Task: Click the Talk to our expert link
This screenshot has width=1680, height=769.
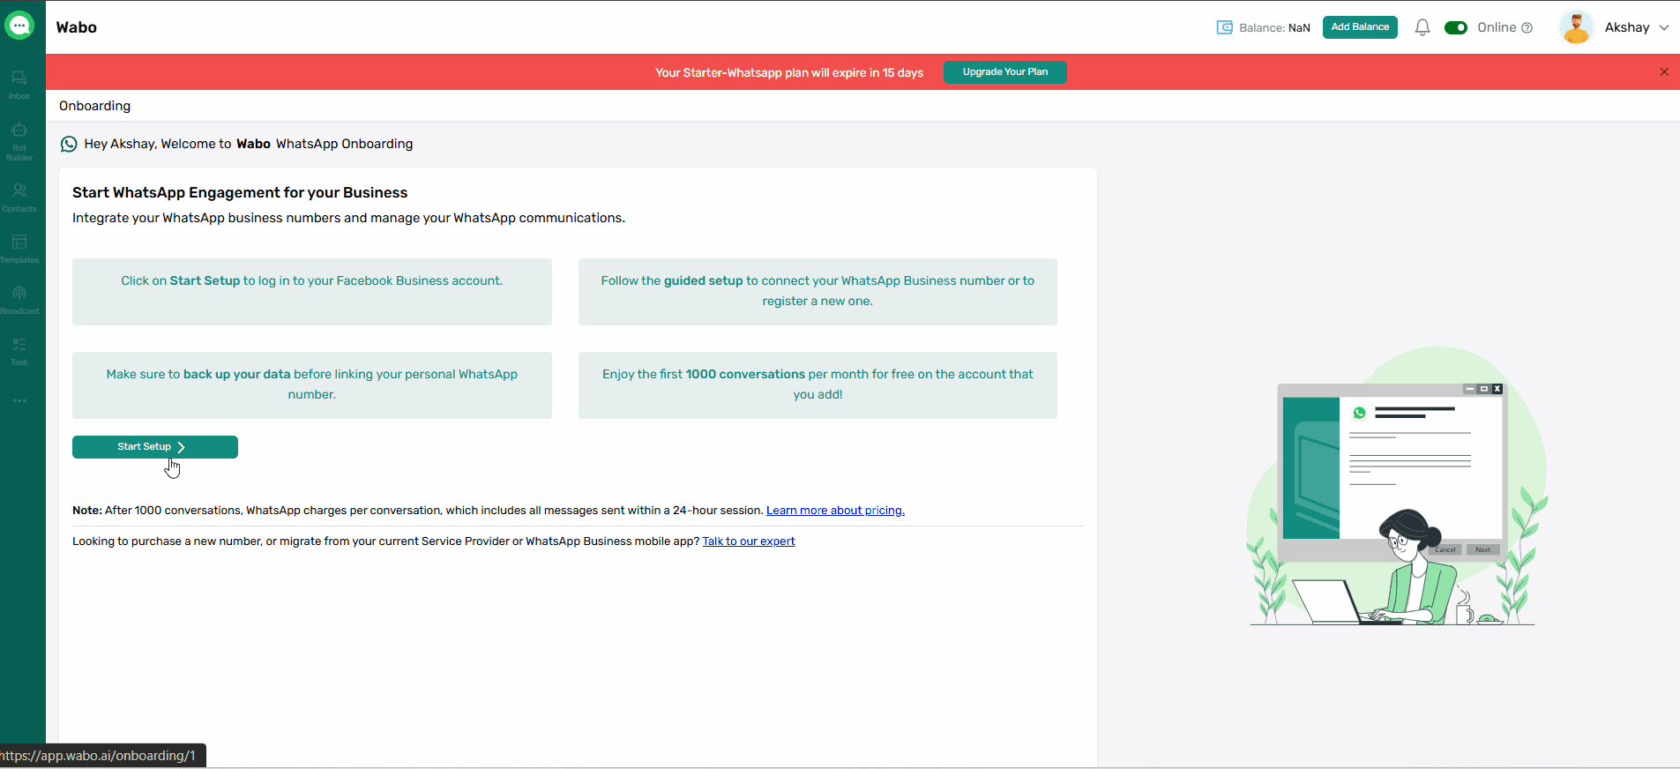Action: [749, 541]
